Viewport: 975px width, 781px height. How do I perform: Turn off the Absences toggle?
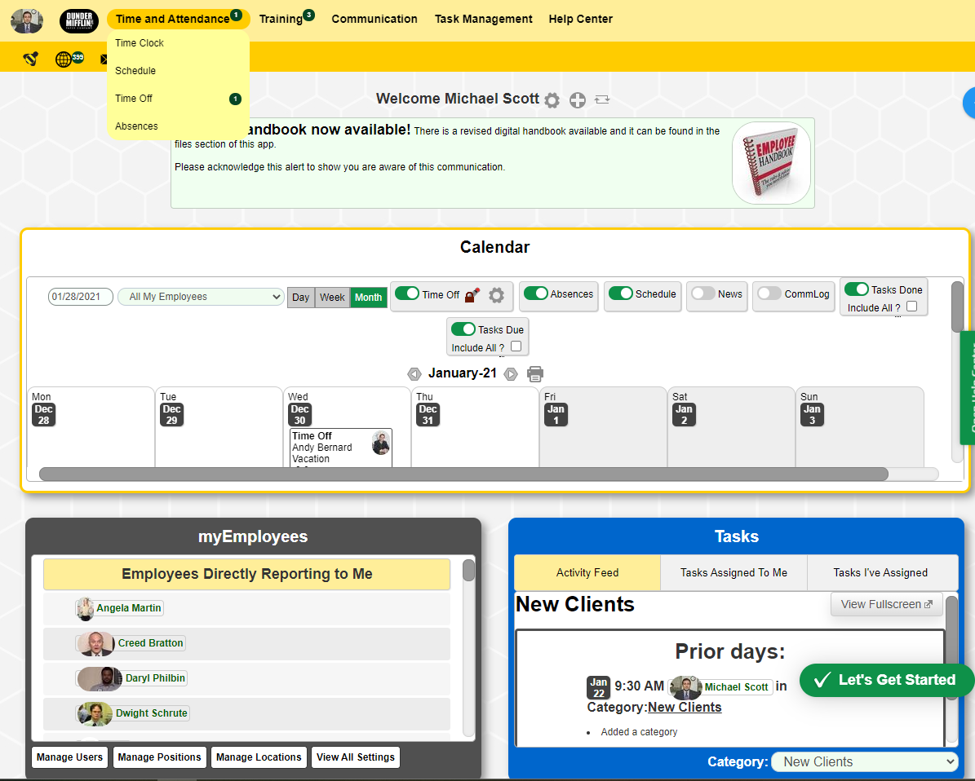click(x=536, y=293)
